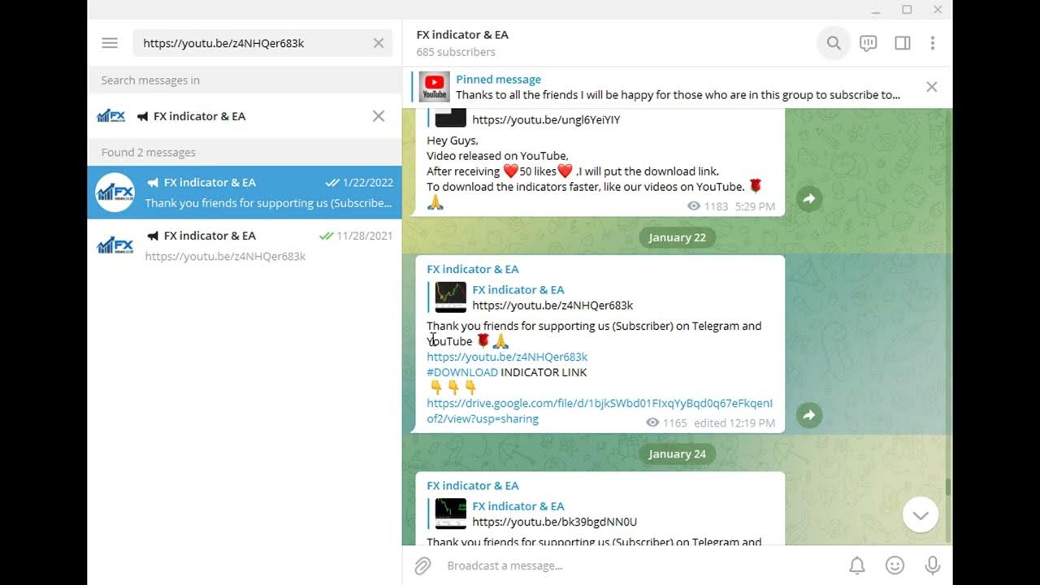This screenshot has width=1040, height=585.
Task: Click FX channel avatar in selected result
Action: (115, 193)
